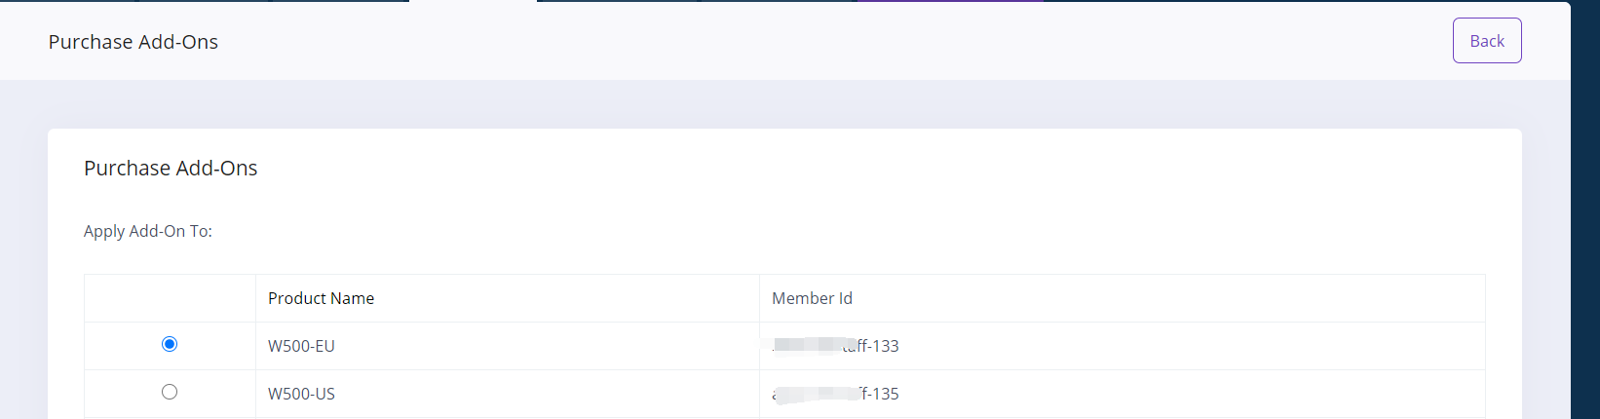Click the W500-EU product name text
Image resolution: width=1600 pixels, height=419 pixels.
coord(301,346)
